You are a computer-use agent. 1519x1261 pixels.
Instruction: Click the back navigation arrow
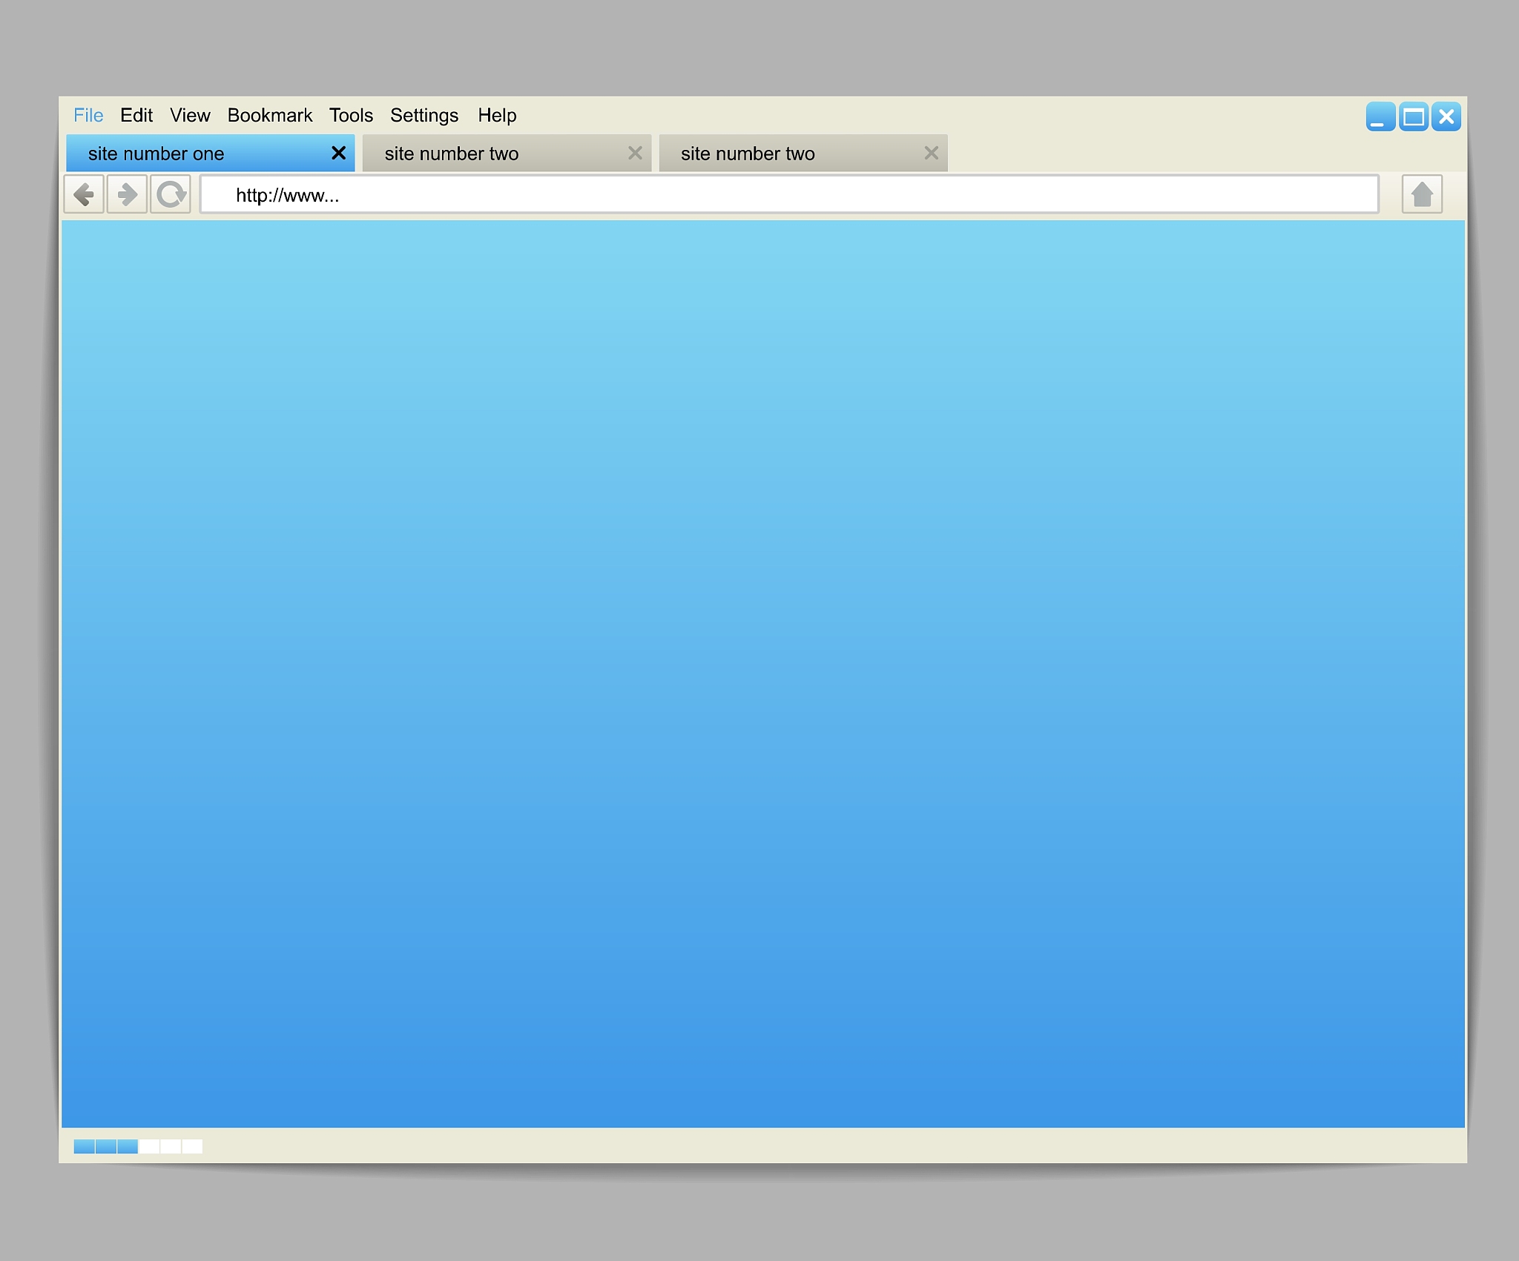coord(84,194)
